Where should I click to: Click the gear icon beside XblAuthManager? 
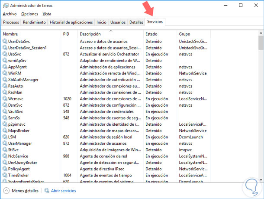point(5,79)
